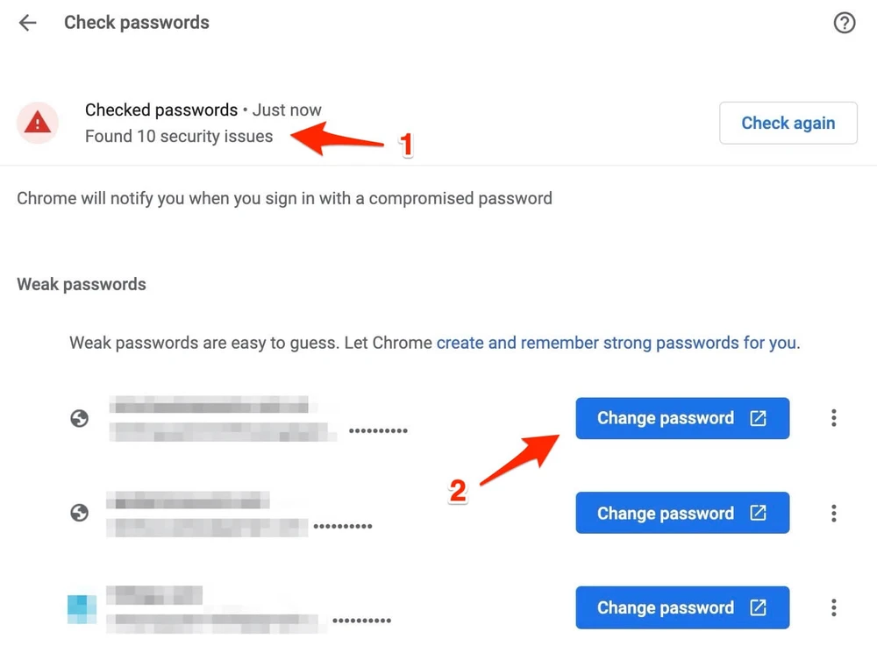The height and width of the screenshot is (653, 877).
Task: Select the globe favicon on the second entry
Action: click(x=80, y=513)
